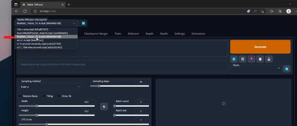Open browser collections icon
Screen dimensions: 297x126
(280, 11)
